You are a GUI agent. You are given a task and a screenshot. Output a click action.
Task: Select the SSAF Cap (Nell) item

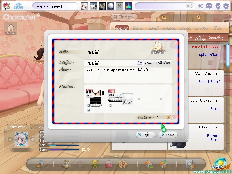click(206, 83)
